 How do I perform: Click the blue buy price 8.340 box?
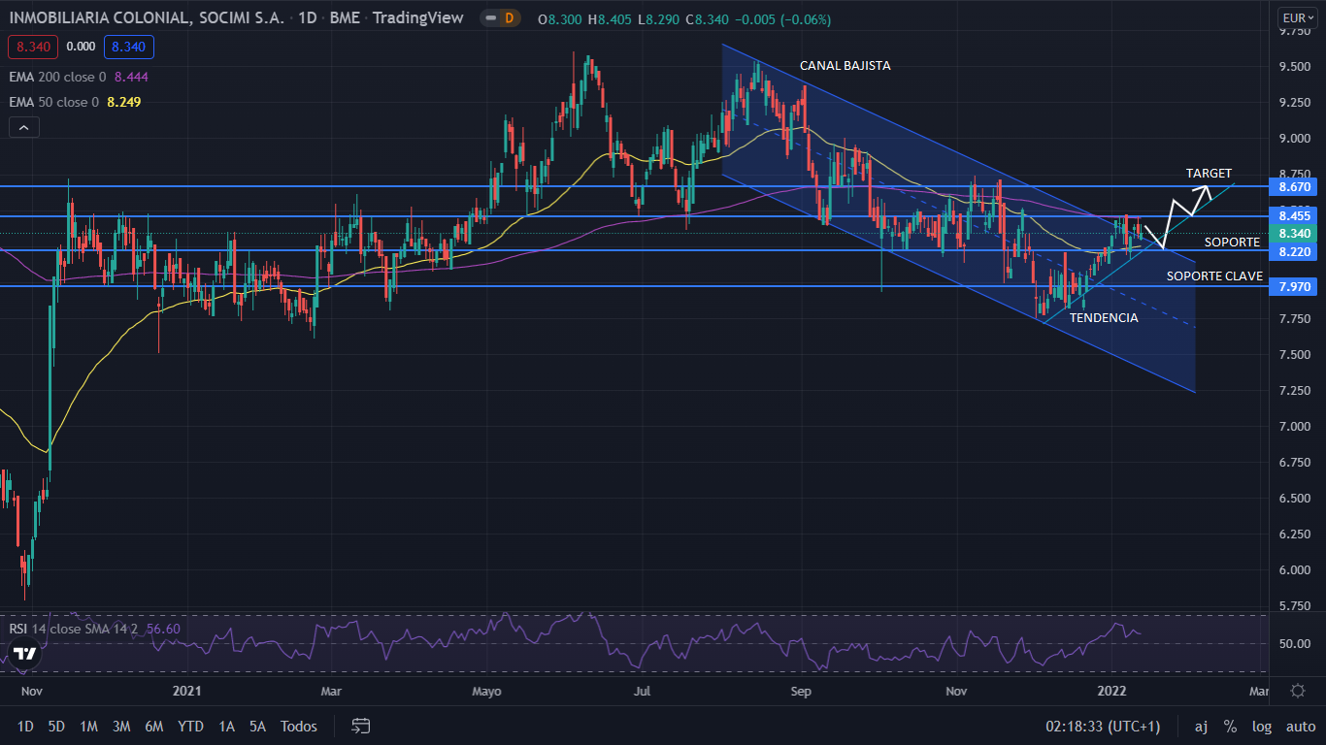(129, 47)
